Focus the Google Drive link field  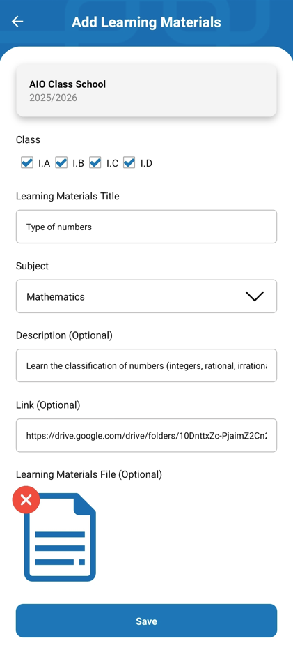(x=146, y=435)
